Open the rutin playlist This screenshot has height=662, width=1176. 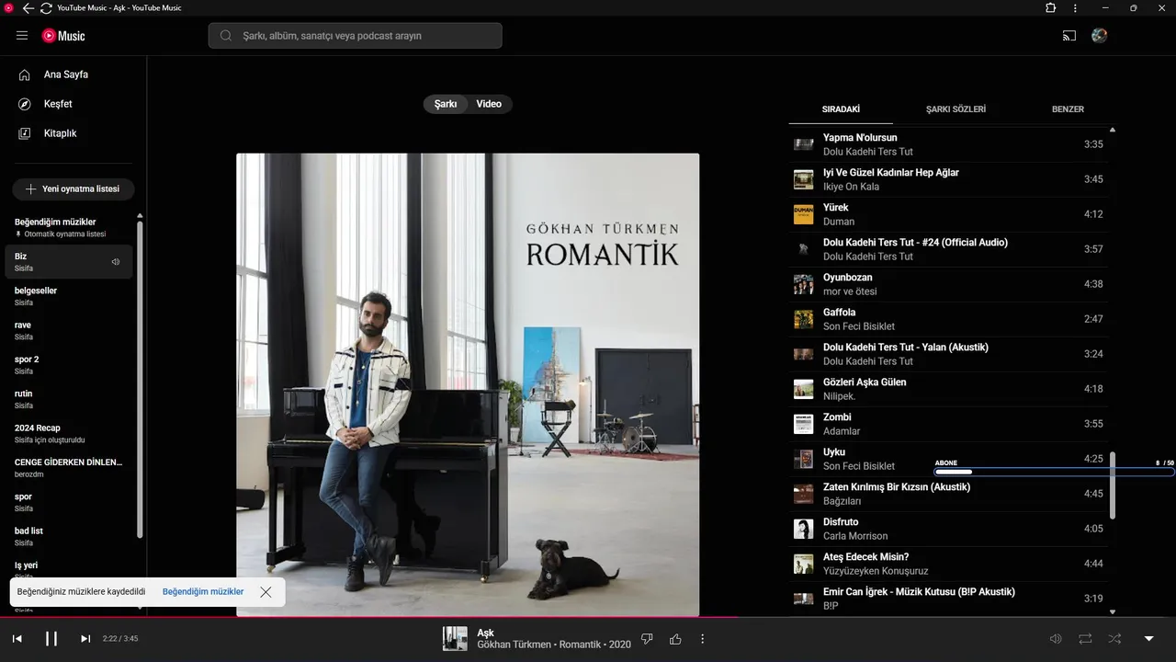pos(69,399)
